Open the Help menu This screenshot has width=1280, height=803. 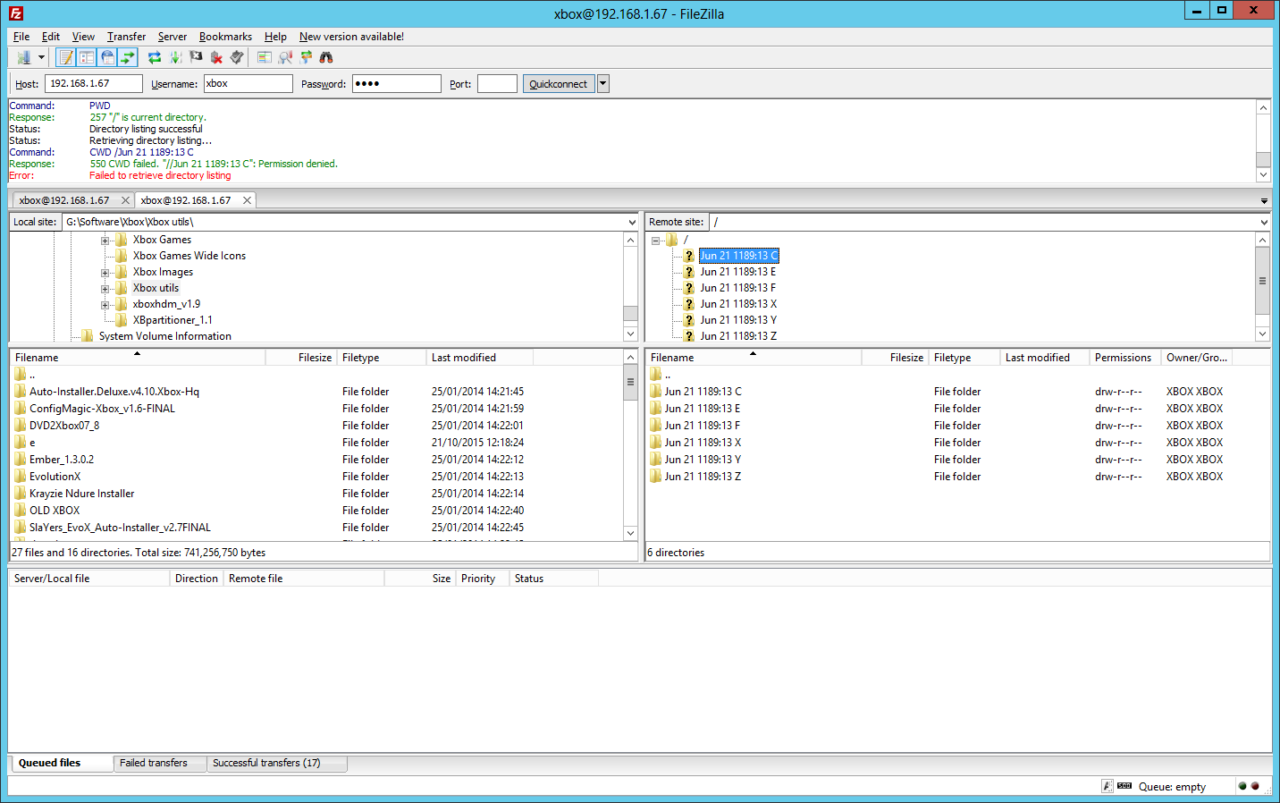[275, 37]
